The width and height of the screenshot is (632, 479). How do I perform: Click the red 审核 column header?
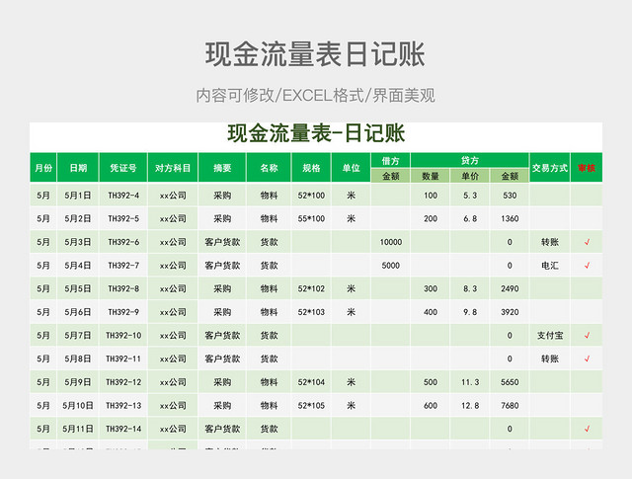(x=587, y=167)
